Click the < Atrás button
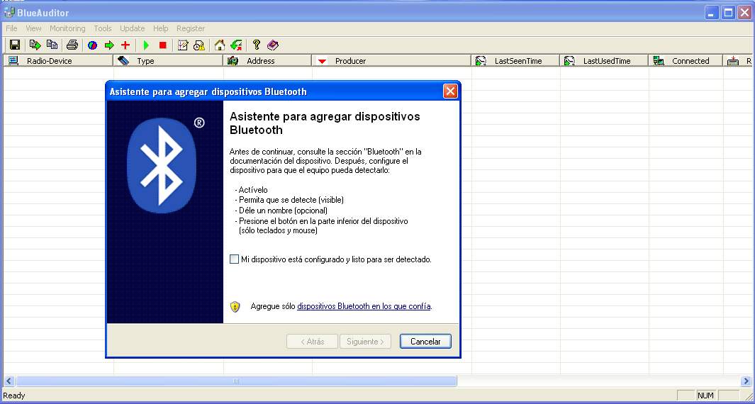Screen dimensions: 755x404 312,342
